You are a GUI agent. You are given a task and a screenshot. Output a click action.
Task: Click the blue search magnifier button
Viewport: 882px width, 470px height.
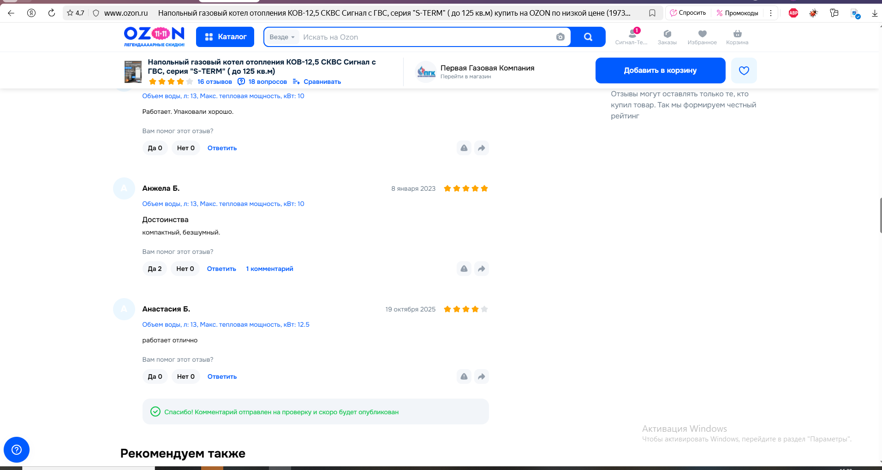point(588,37)
